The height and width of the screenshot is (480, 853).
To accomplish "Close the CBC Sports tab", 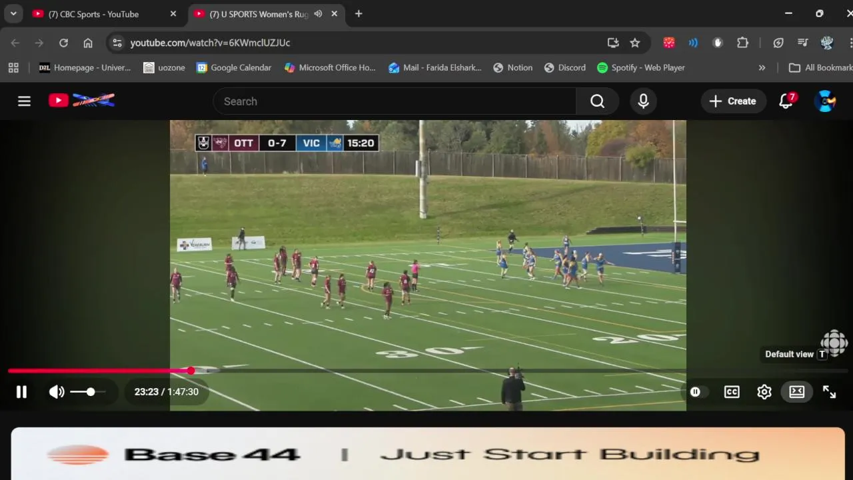I will coord(173,14).
